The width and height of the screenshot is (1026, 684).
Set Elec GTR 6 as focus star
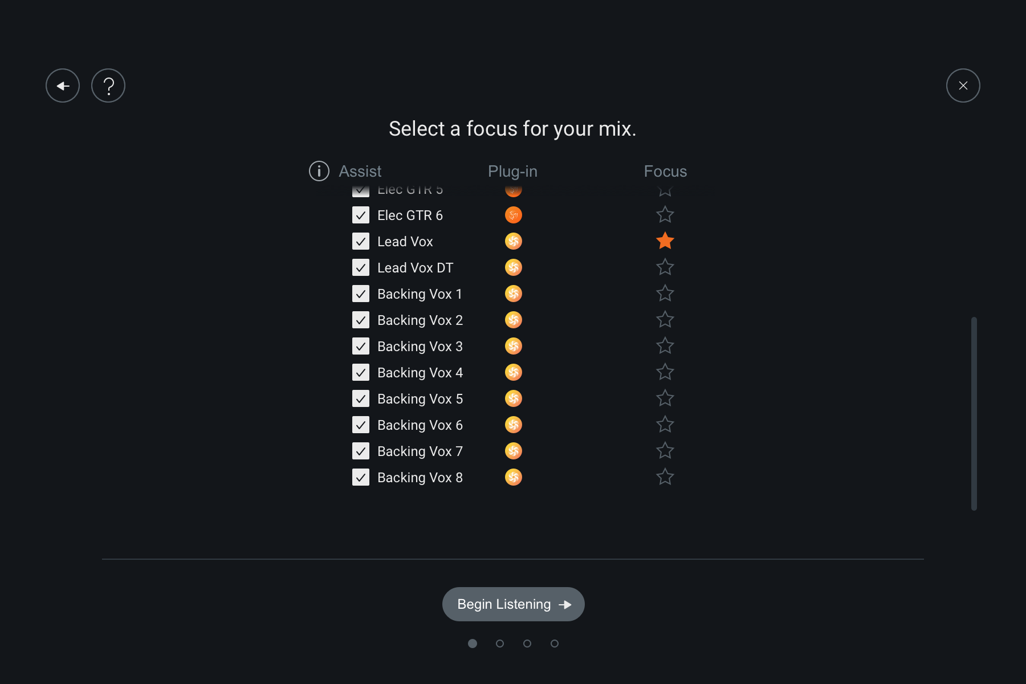[665, 215]
